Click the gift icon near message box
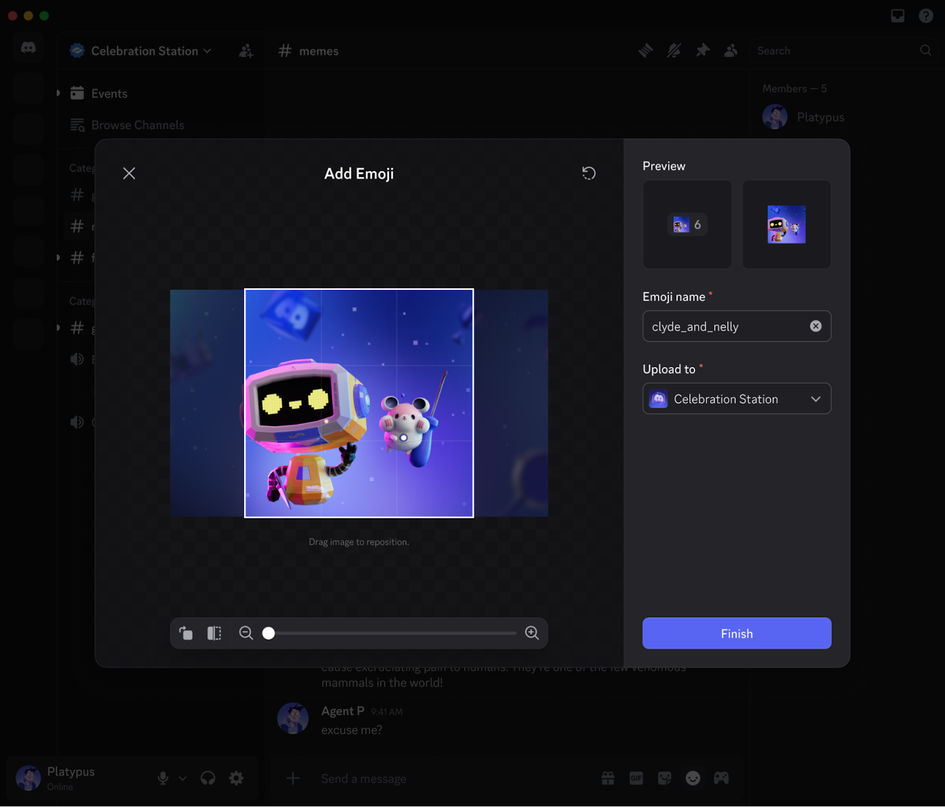The height and width of the screenshot is (807, 945). (608, 778)
